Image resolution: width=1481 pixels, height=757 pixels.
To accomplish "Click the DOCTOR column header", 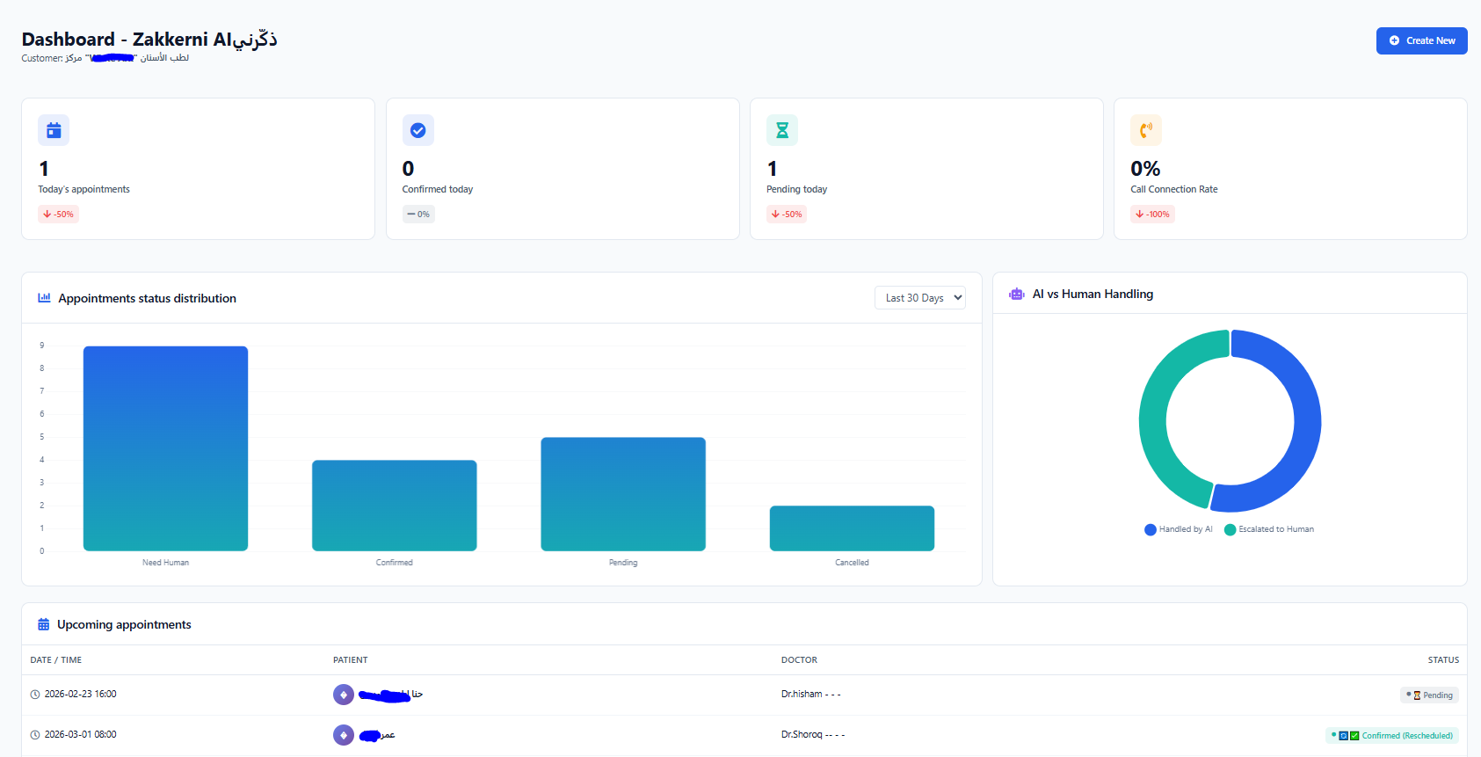I will 799,660.
